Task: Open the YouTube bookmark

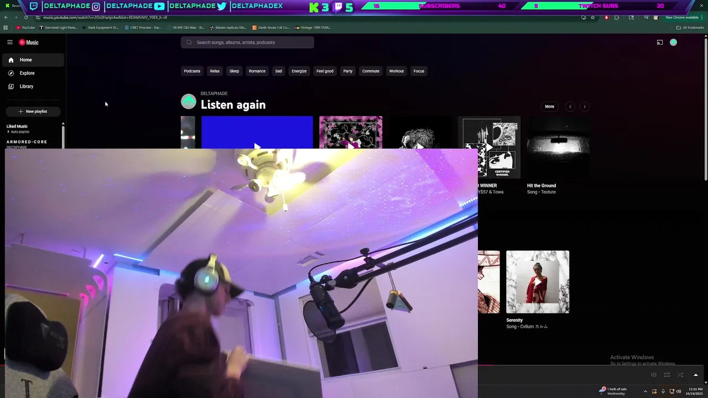Action: point(25,27)
